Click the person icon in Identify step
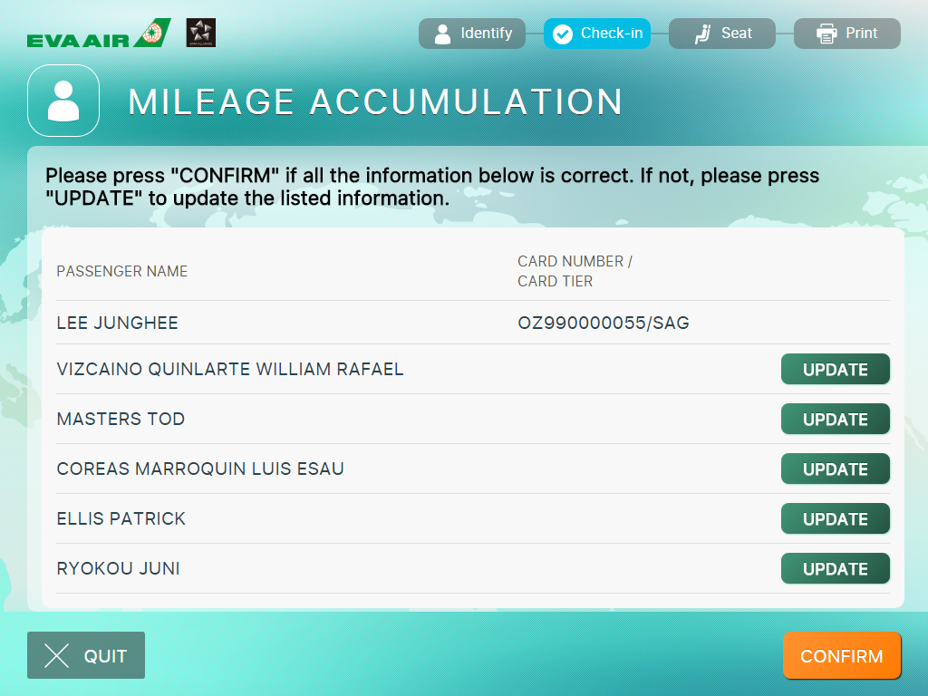The image size is (928, 696). (x=442, y=34)
